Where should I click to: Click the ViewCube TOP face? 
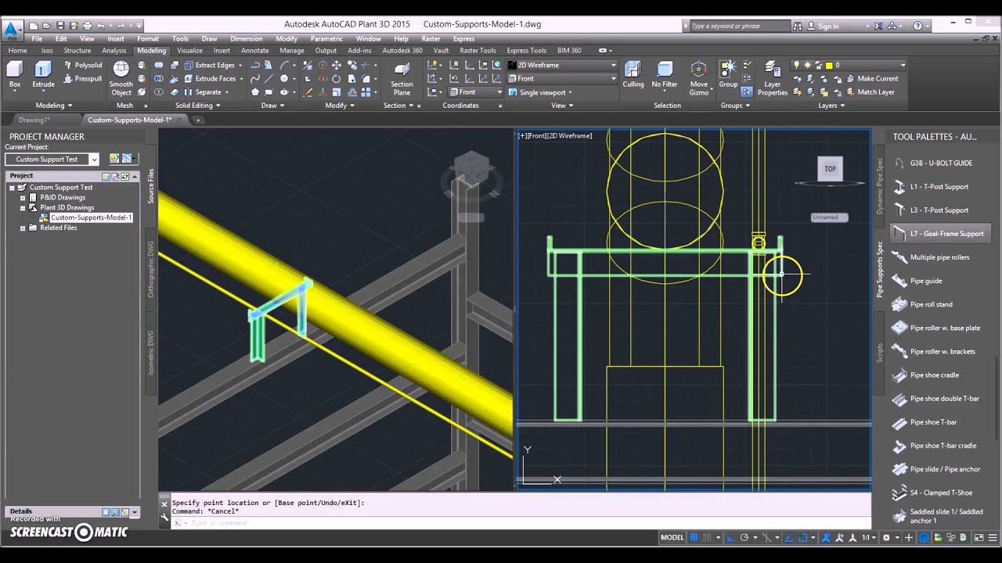tap(830, 169)
